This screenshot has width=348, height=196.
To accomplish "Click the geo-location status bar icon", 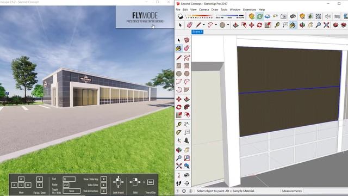I will [x=177, y=191].
